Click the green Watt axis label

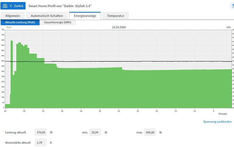(x=9, y=27)
